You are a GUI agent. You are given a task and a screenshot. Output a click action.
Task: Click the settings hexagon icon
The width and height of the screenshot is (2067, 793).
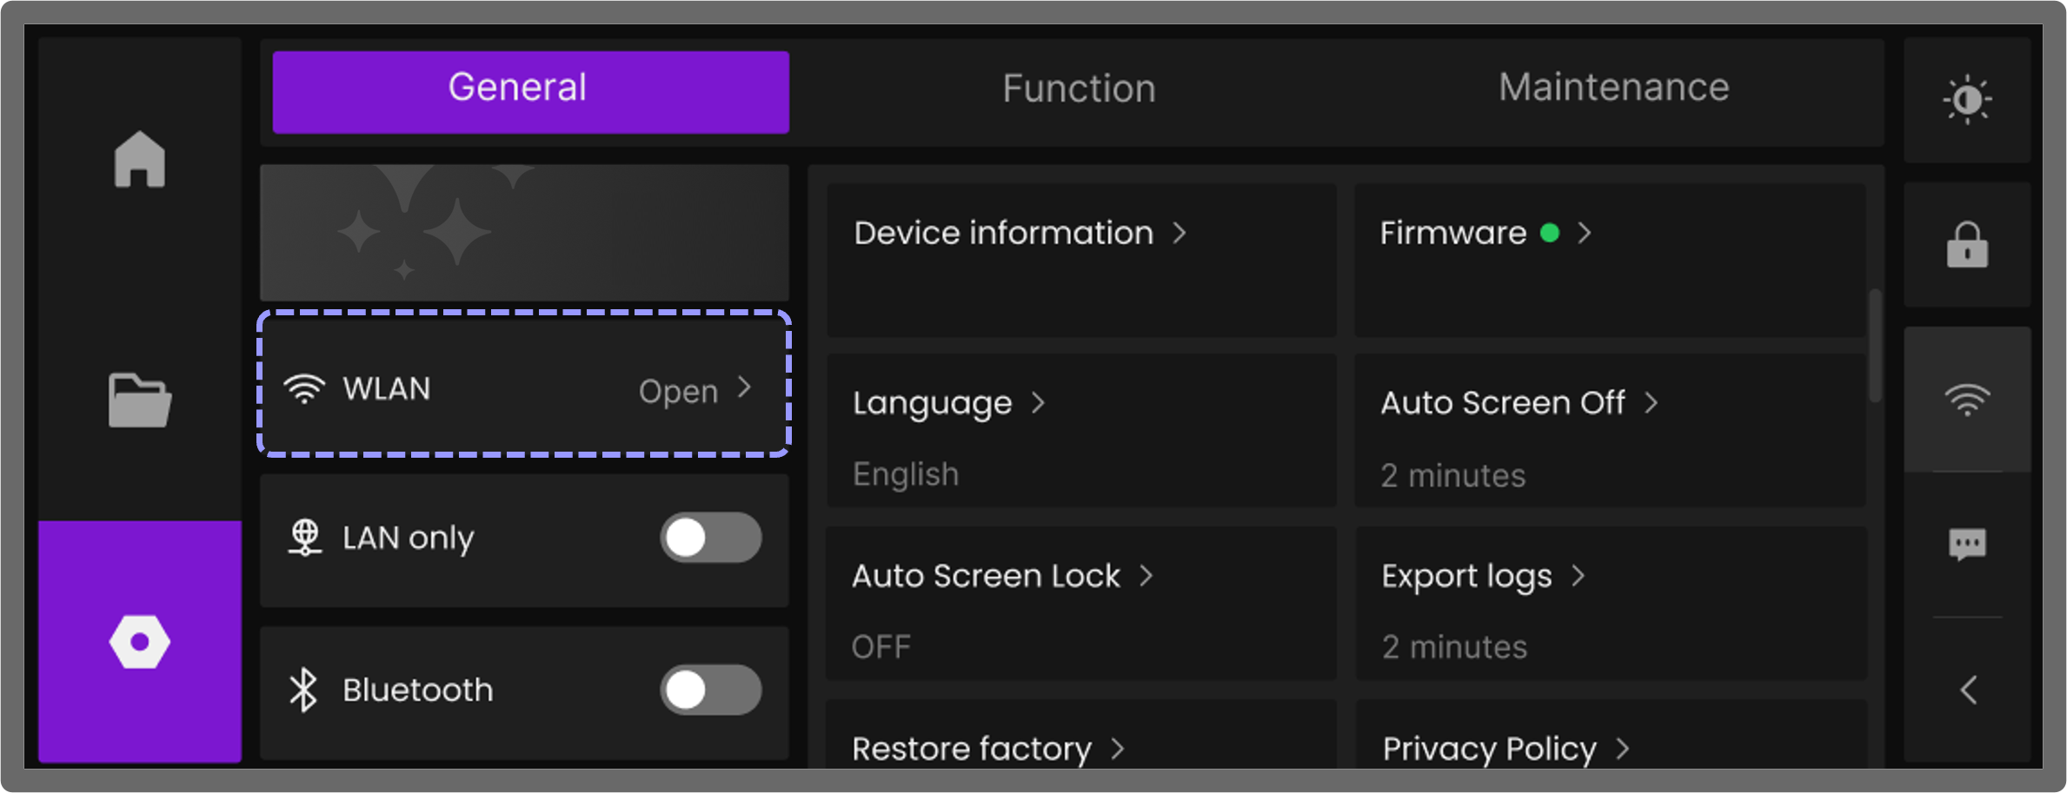click(x=139, y=642)
